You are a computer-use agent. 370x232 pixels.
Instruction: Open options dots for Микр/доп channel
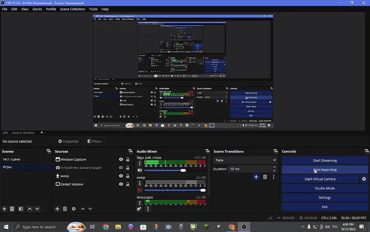pyautogui.click(x=140, y=203)
